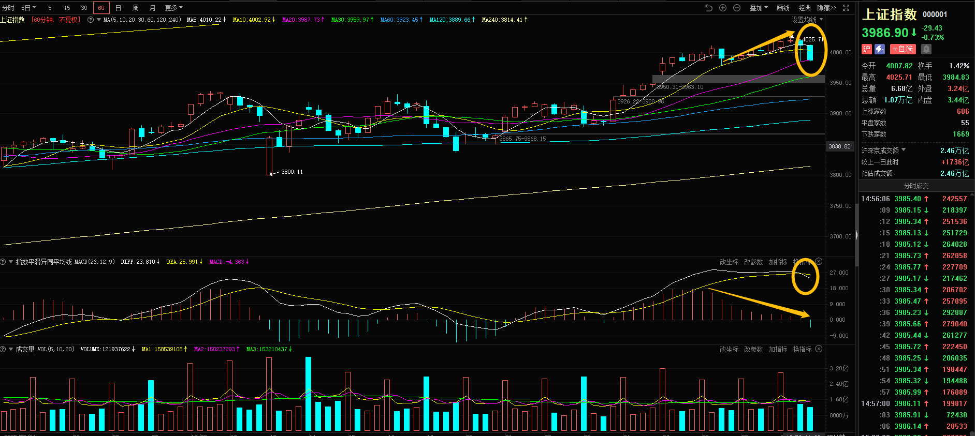Click the red 沪 market badge

click(x=866, y=49)
